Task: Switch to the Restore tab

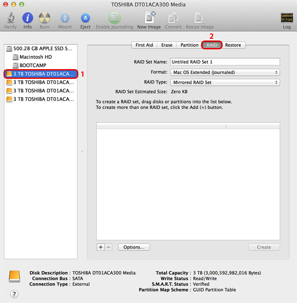Action: [x=233, y=45]
